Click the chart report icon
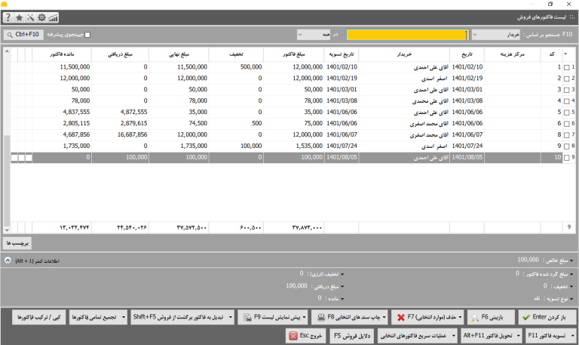This screenshot has height=345, width=579. pos(54,17)
